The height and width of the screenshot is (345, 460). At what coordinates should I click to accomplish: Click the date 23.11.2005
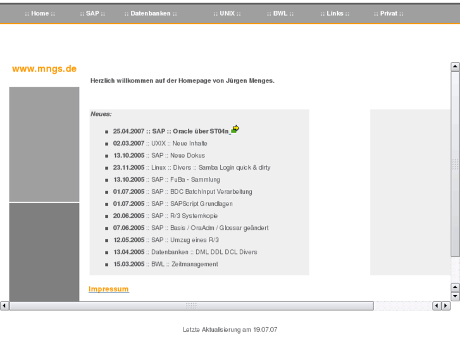(129, 167)
